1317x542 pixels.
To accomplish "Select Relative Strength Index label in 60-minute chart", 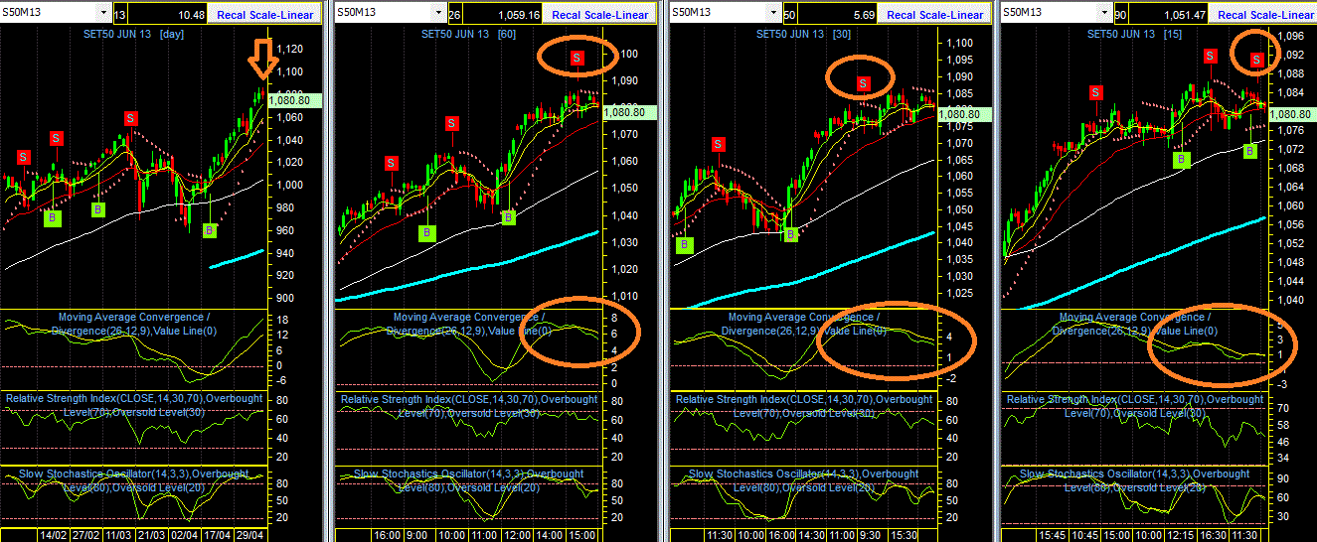I will tap(469, 405).
